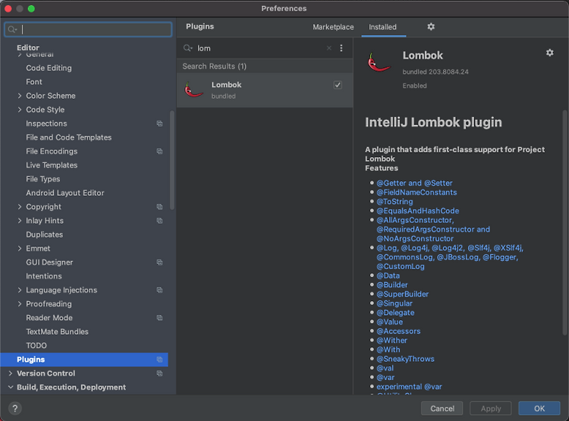Open the @SneakyThrows link
This screenshot has width=569, height=421.
pyautogui.click(x=405, y=359)
